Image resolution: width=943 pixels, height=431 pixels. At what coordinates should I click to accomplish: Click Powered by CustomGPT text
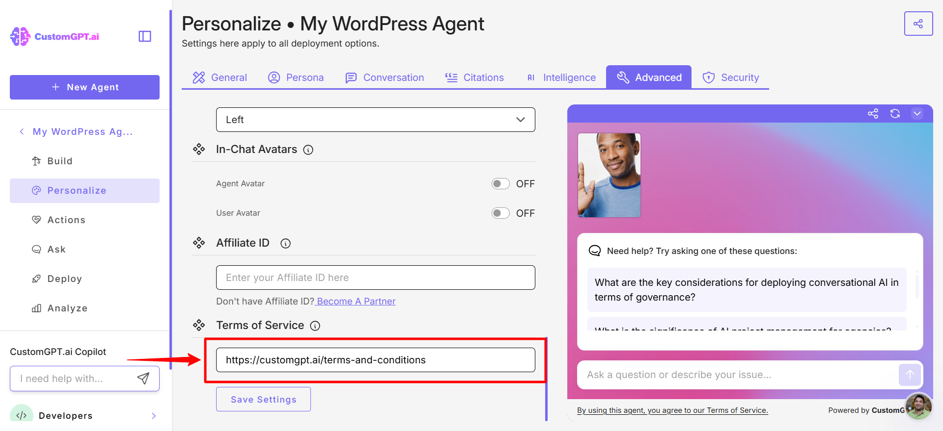pos(866,410)
